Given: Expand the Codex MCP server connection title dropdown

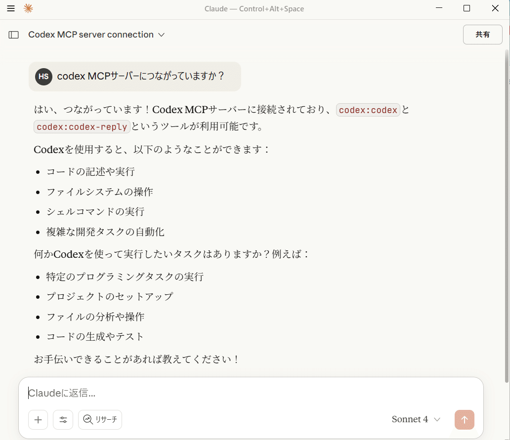Looking at the screenshot, I should coord(162,35).
